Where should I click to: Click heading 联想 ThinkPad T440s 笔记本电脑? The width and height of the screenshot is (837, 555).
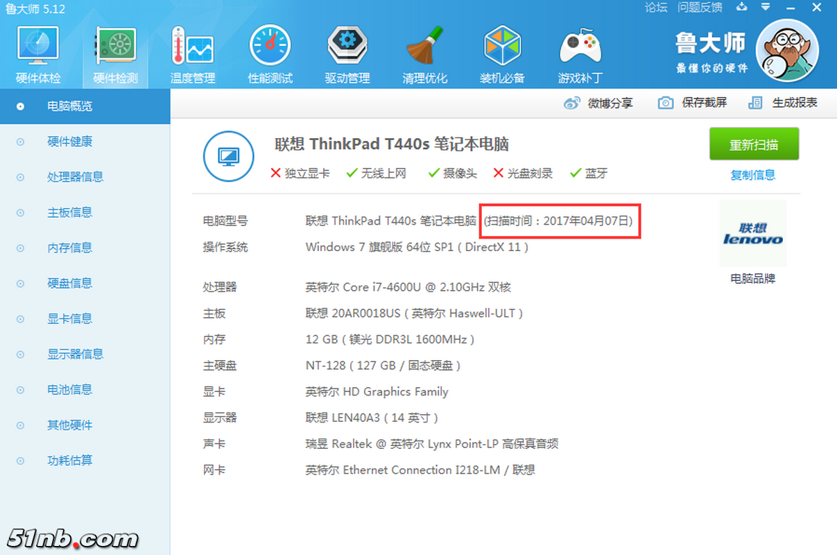[392, 144]
